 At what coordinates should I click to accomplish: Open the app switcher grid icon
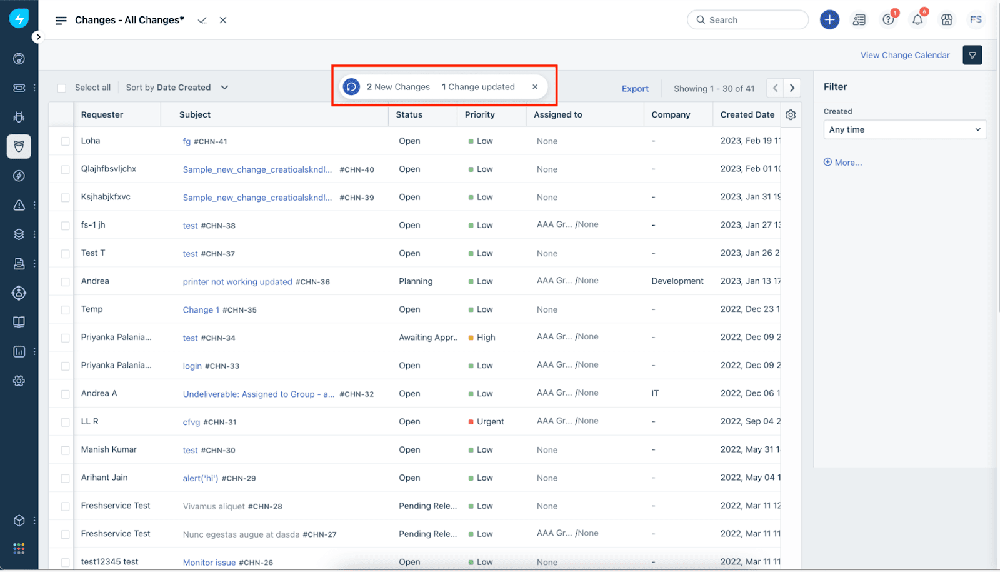tap(19, 548)
